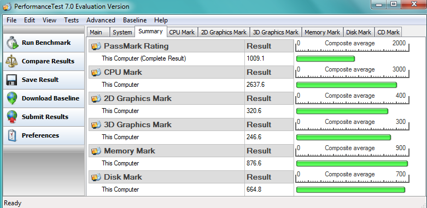Open the Baseline menu
This screenshot has width=427, height=208.
pos(135,20)
